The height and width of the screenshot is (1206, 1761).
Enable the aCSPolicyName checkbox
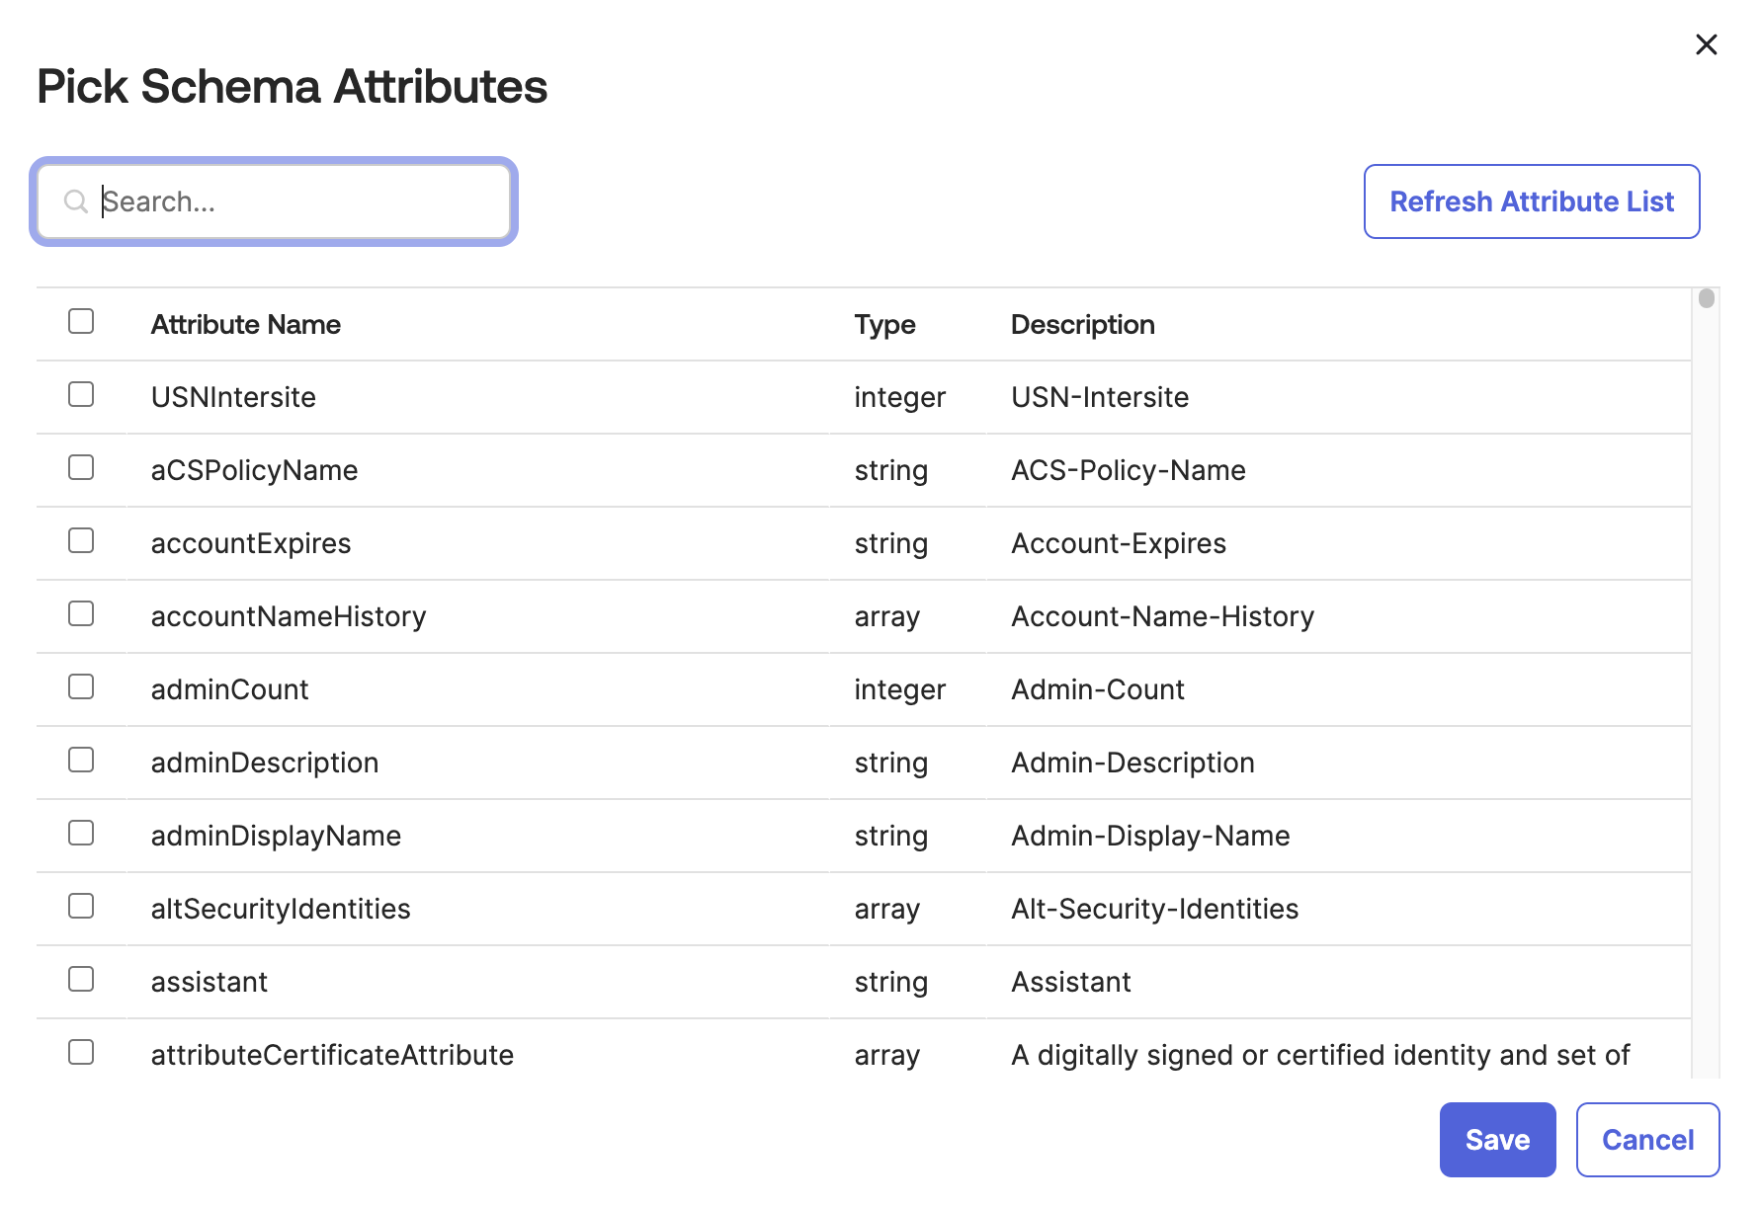click(81, 467)
